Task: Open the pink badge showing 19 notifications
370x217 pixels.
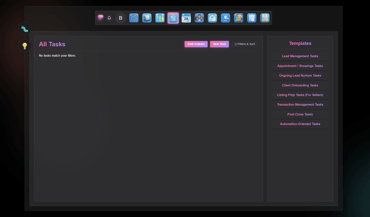Action: [x=100, y=18]
